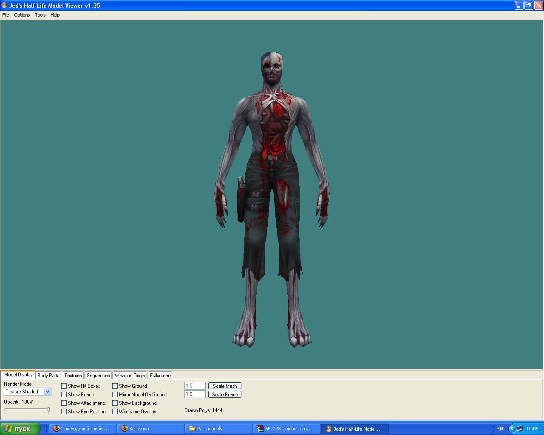Click the taskbar clock showing 10:06
Viewport: 544px width, 435px height.
(x=532, y=429)
